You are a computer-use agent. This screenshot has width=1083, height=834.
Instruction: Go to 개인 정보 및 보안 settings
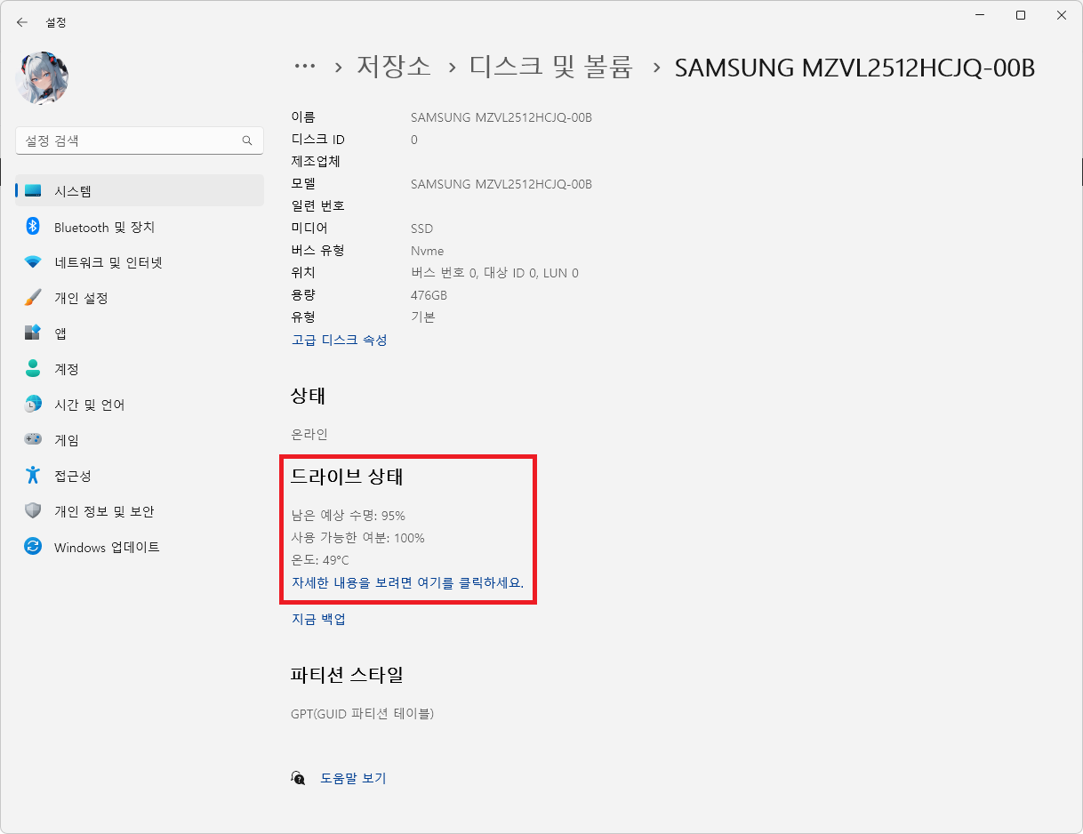coord(140,511)
